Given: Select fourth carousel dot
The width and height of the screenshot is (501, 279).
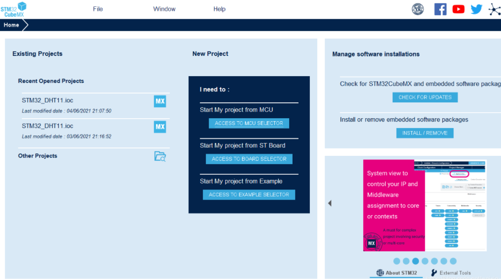Looking at the screenshot, I should tap(425, 261).
